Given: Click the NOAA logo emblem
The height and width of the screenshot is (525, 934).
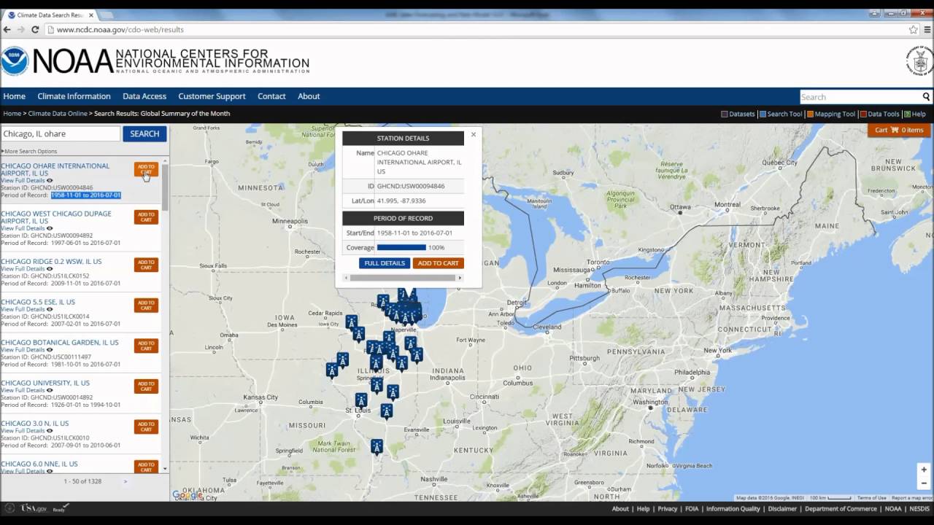Looking at the screenshot, I should [15, 61].
